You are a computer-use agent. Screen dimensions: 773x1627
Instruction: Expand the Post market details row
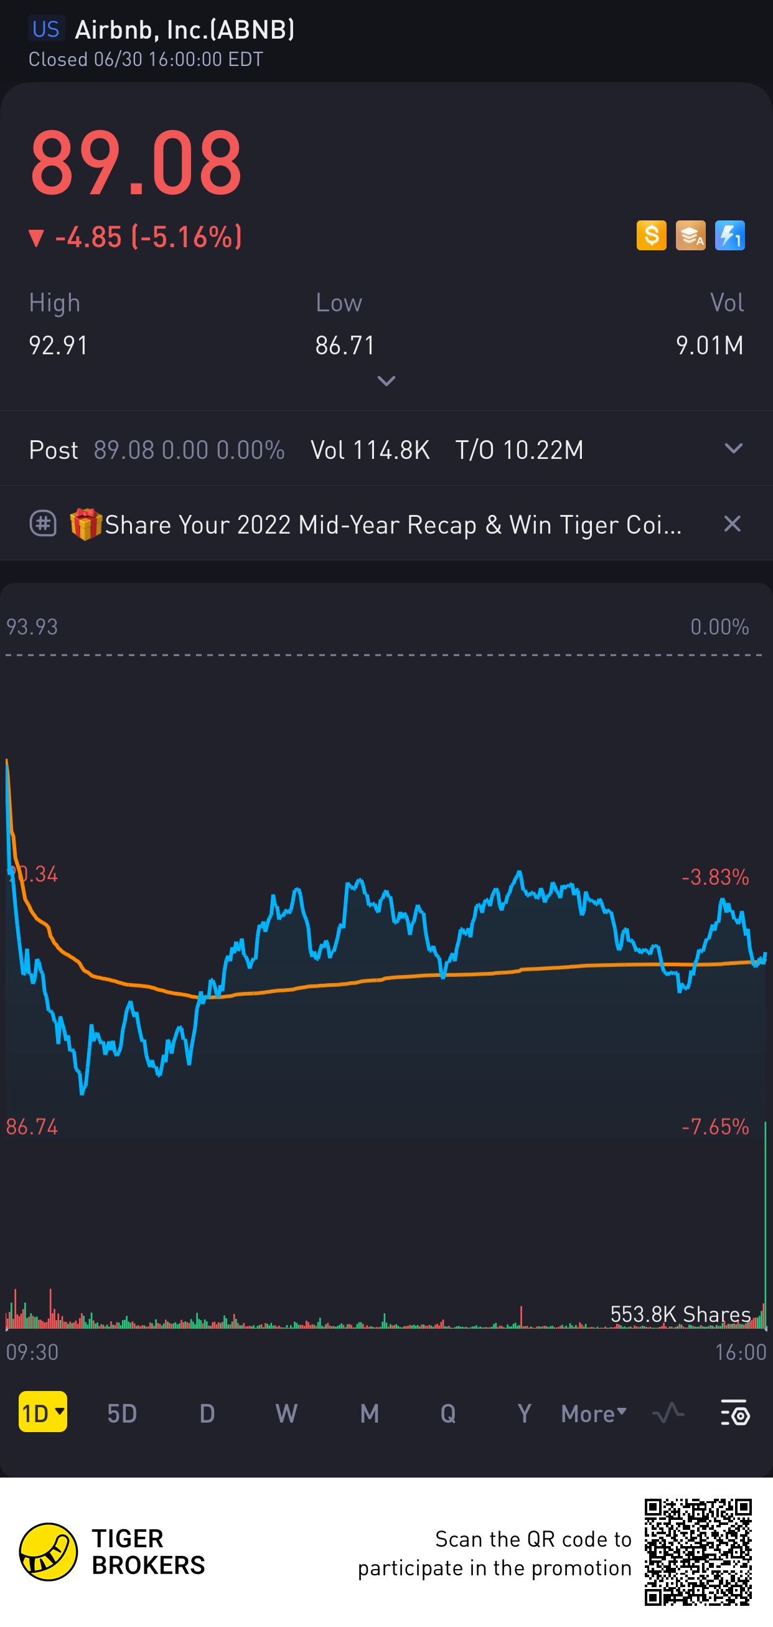(733, 449)
